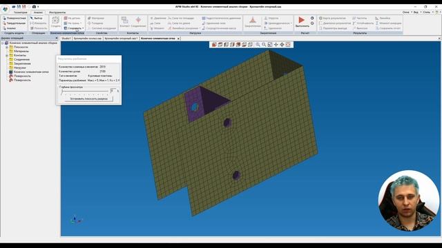The height and width of the screenshot is (248, 442).
Task: Click the Выбор selection cursor tool
Action: tap(37, 18)
